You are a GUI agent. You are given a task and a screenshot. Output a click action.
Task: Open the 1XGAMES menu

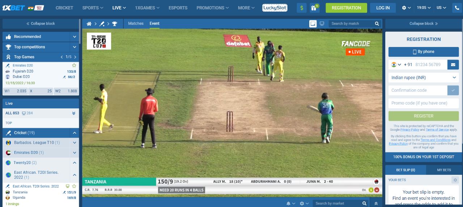(147, 8)
